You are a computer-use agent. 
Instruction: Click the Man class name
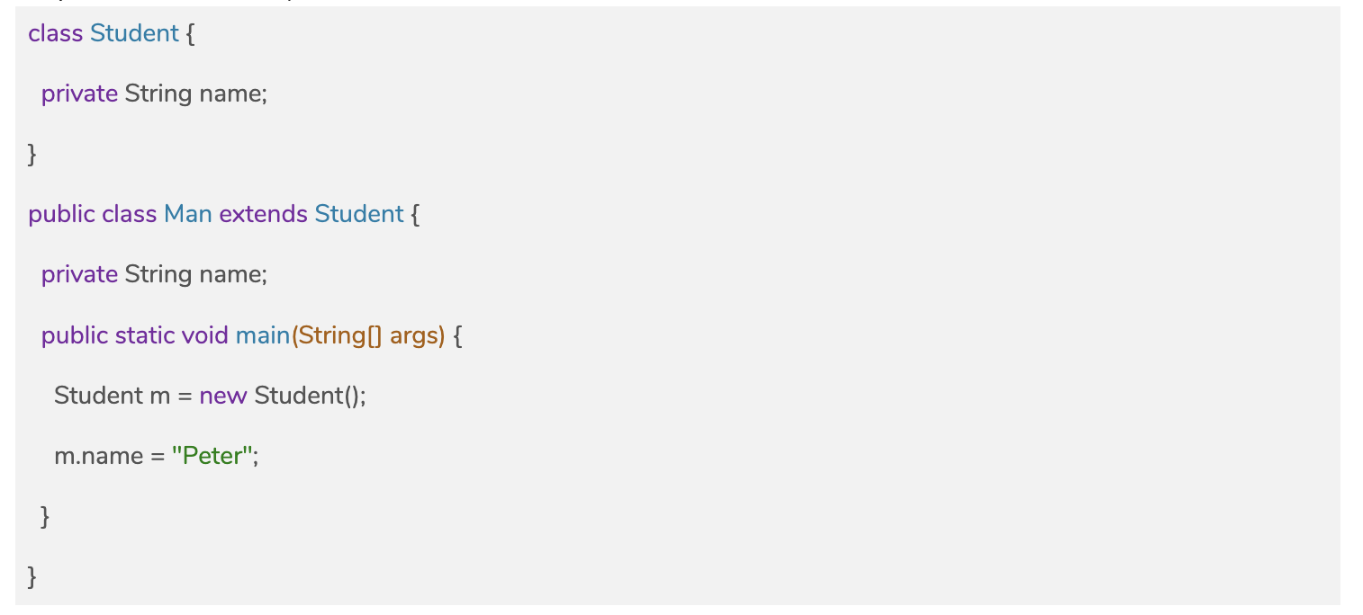[x=187, y=214]
